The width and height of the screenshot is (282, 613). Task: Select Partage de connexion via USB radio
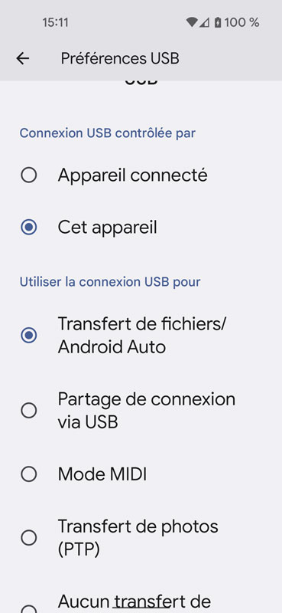click(29, 411)
